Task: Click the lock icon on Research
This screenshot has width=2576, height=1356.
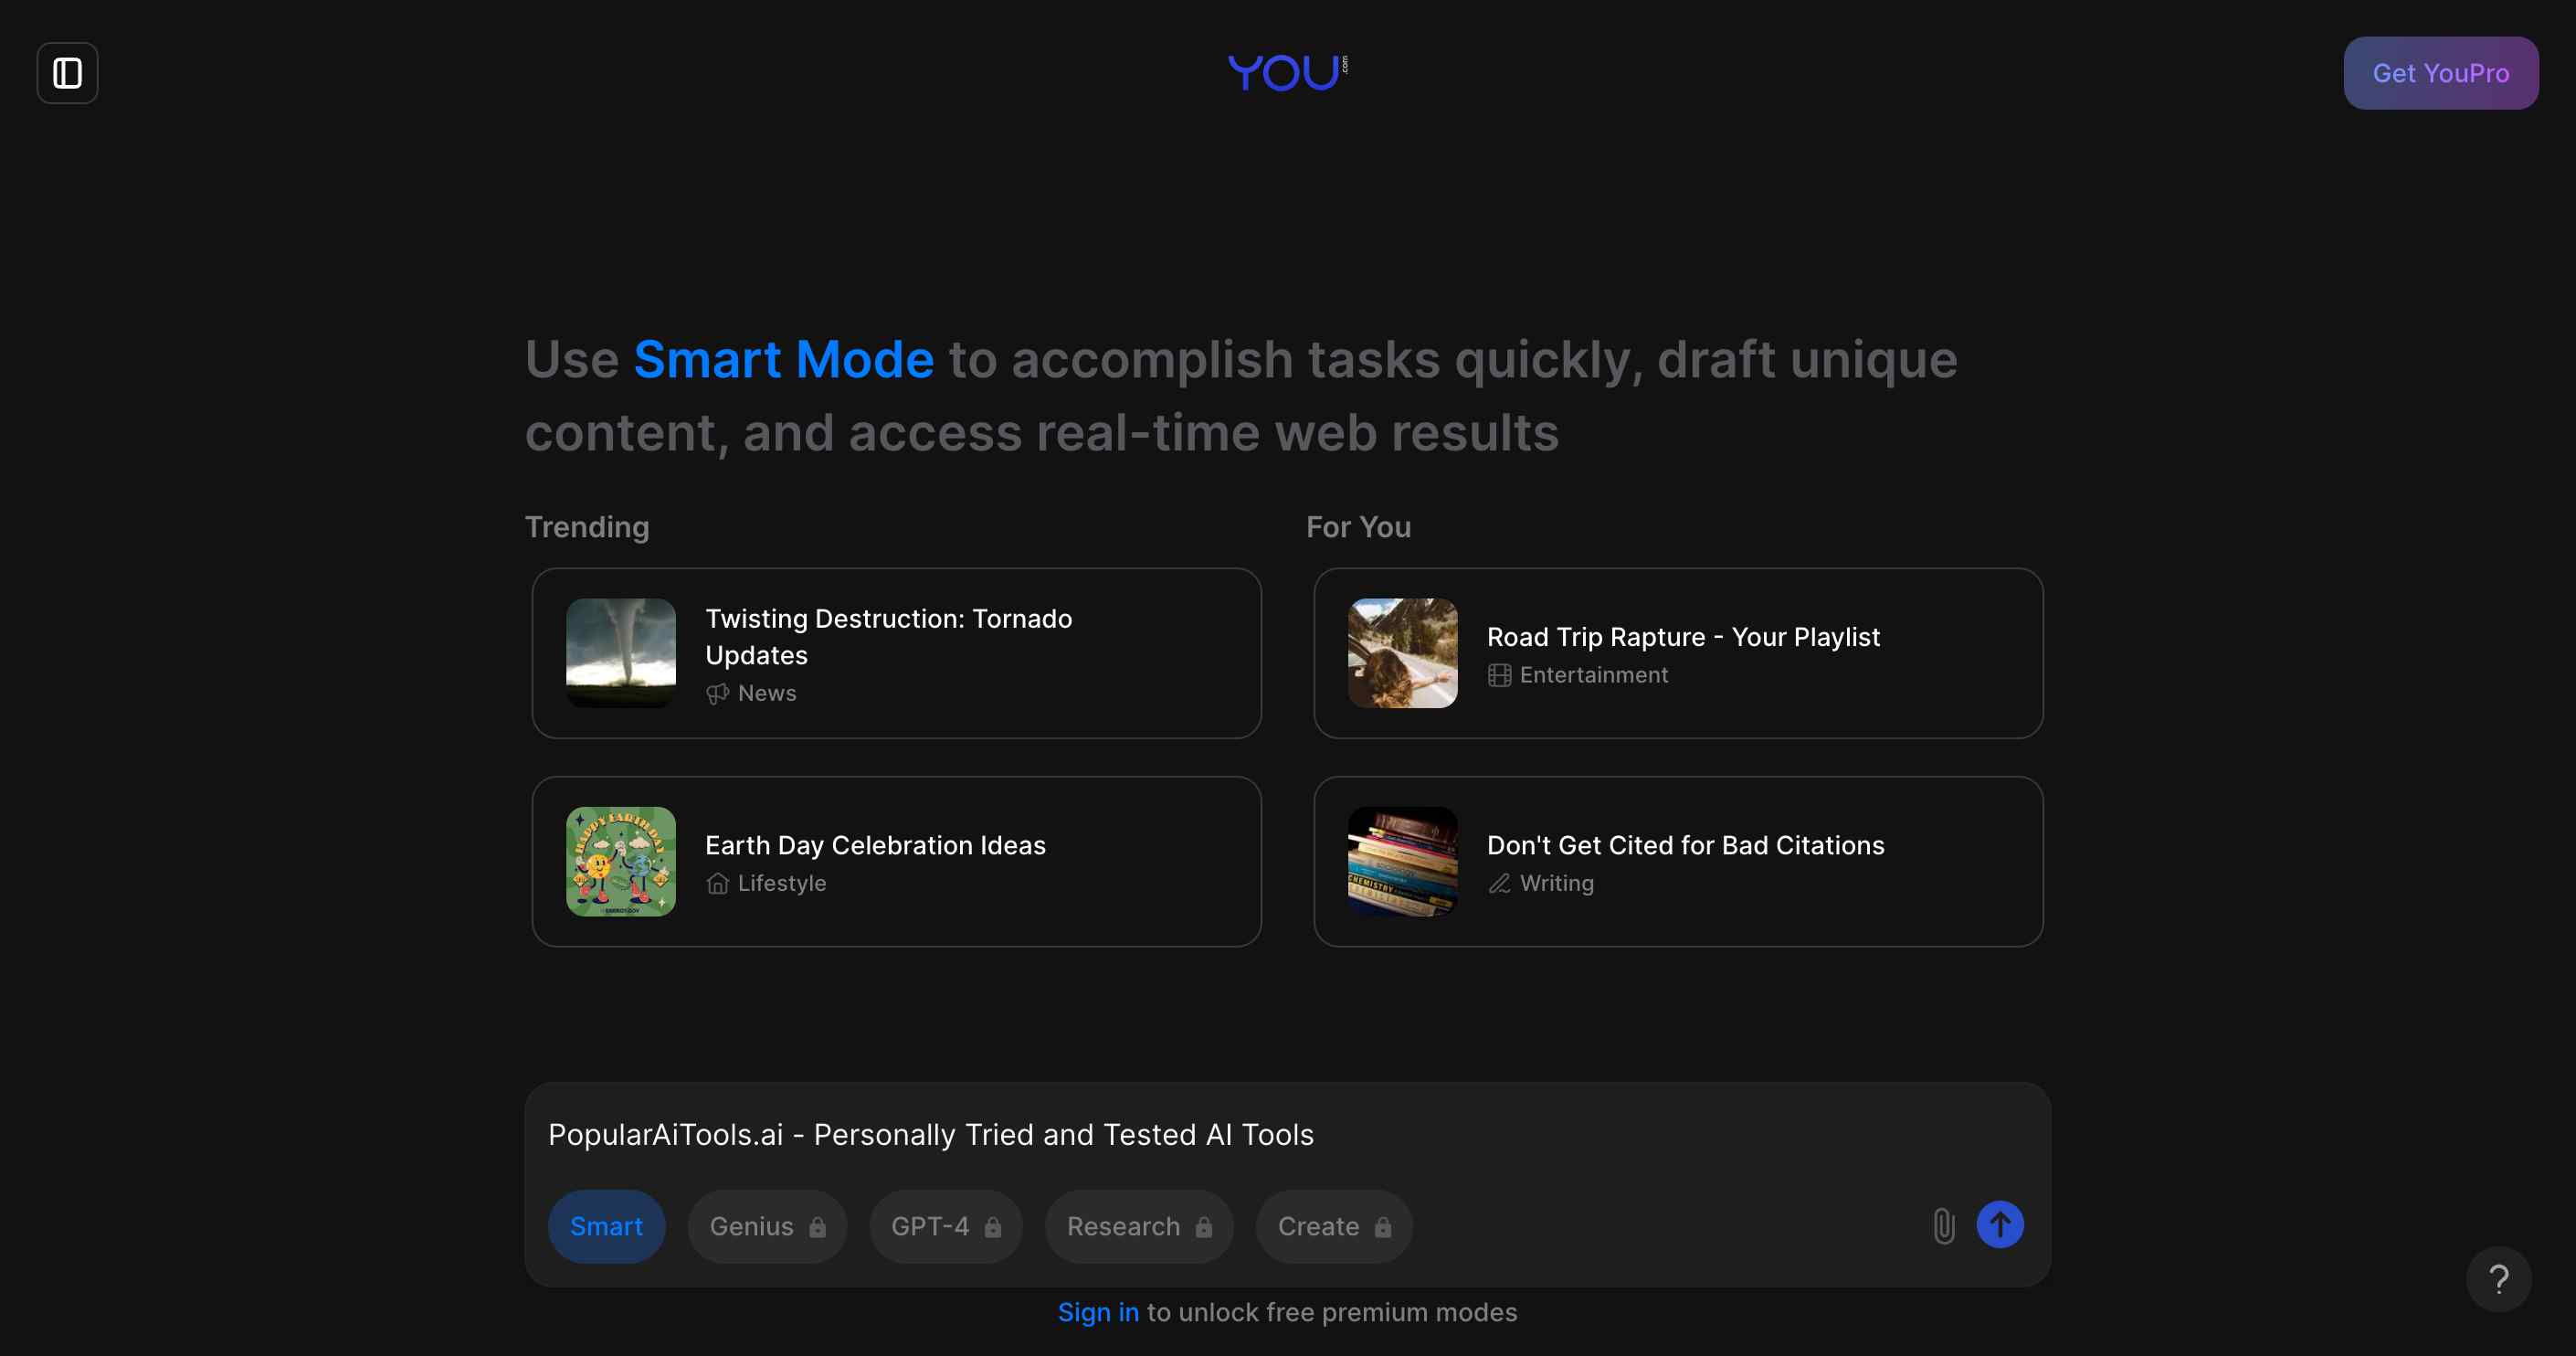Action: pyautogui.click(x=1203, y=1227)
